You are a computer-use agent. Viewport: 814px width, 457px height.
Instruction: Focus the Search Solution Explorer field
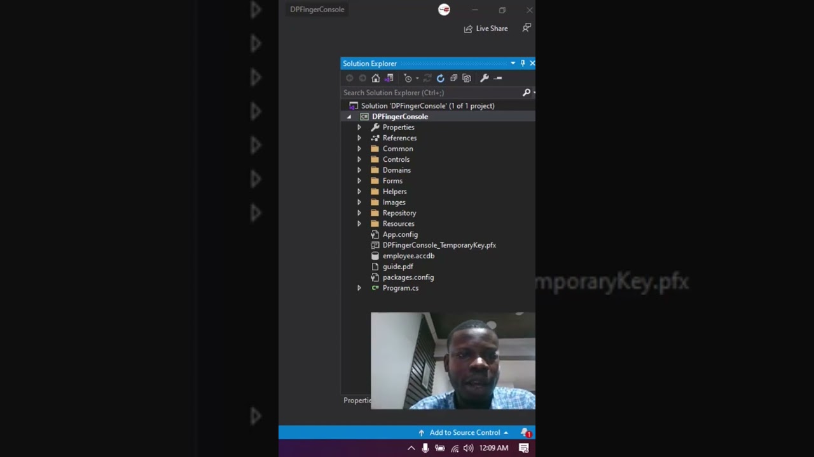pyautogui.click(x=432, y=93)
